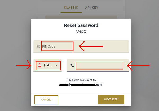Image resolution: width=159 pixels, height=111 pixels.
Task: Click the red arrow right of phone field
Action: click(138, 66)
